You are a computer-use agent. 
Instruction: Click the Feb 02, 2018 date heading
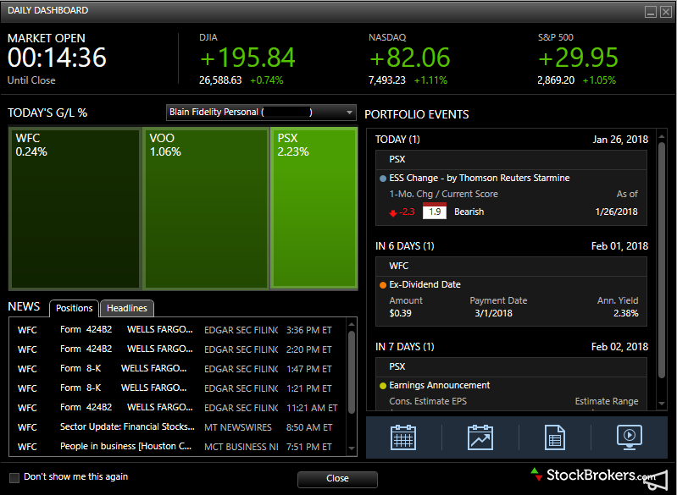[x=619, y=347]
